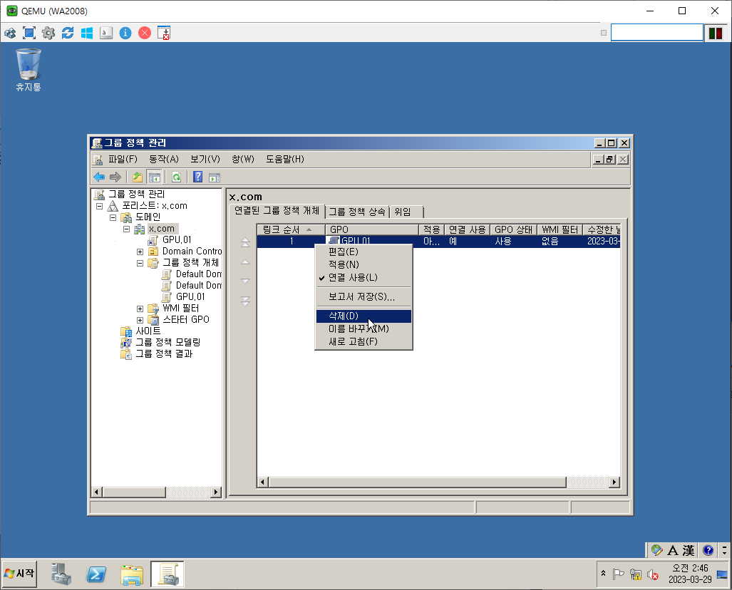Click the move link up arrow
The image size is (732, 590).
[x=245, y=262]
